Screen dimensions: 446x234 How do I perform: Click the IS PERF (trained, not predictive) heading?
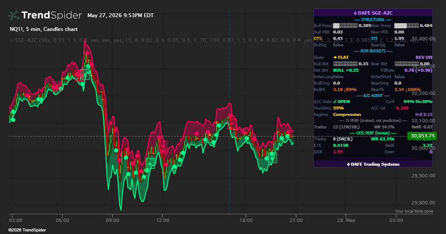click(373, 120)
